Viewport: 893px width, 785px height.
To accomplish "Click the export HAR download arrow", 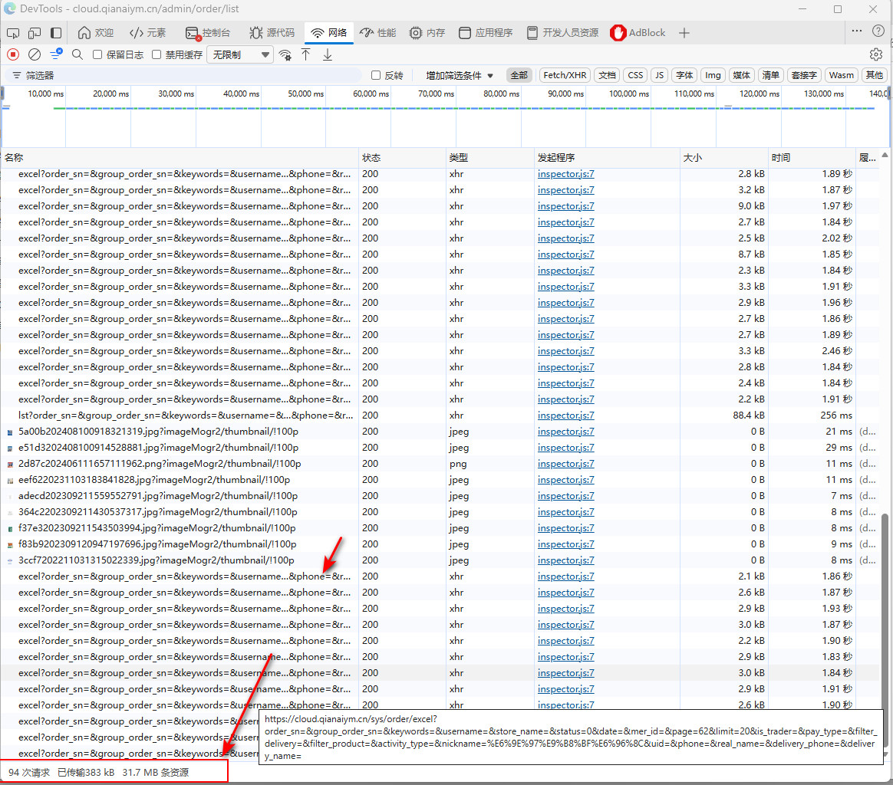I will (328, 54).
